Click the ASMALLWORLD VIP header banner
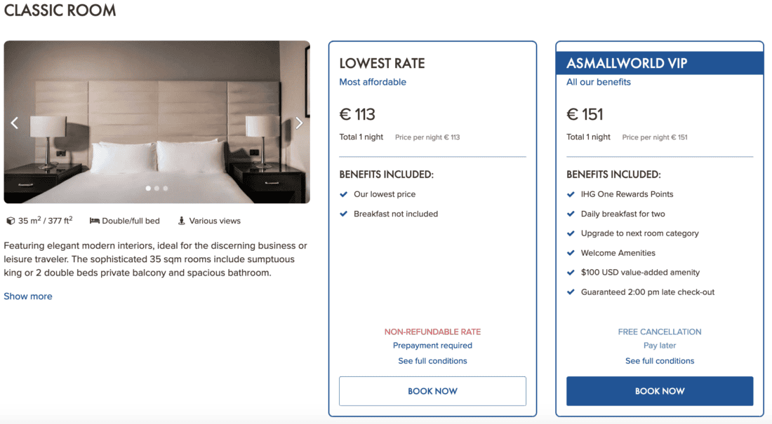Screen dimensions: 772x424 click(x=660, y=63)
